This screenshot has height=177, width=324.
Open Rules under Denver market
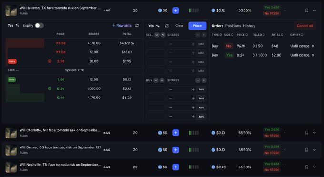[x=23, y=153]
